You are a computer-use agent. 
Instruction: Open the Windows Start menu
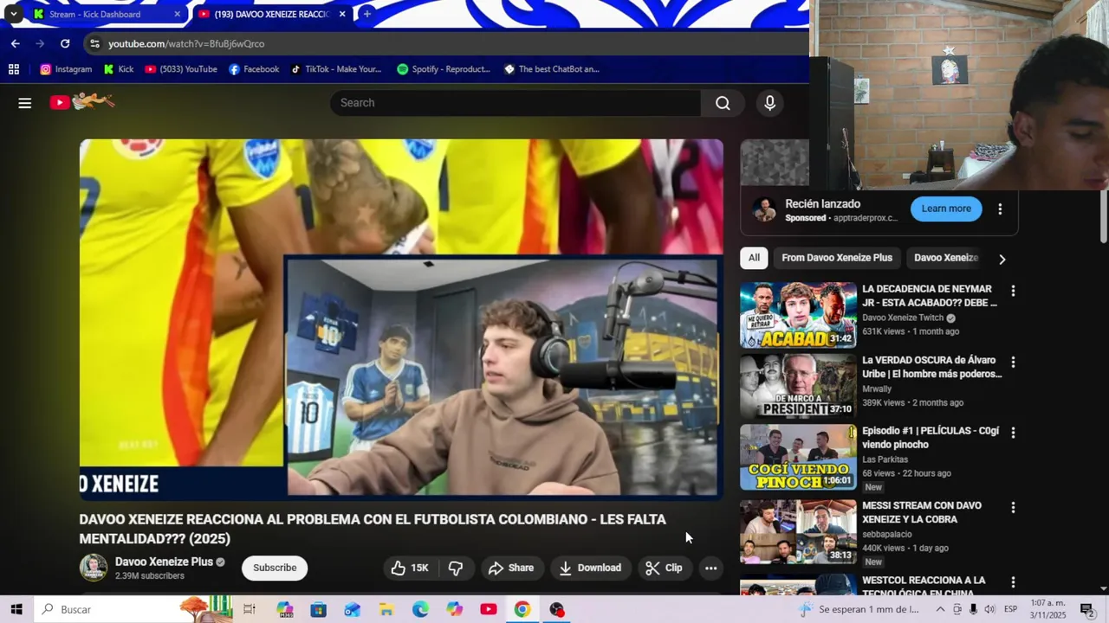[x=16, y=609]
